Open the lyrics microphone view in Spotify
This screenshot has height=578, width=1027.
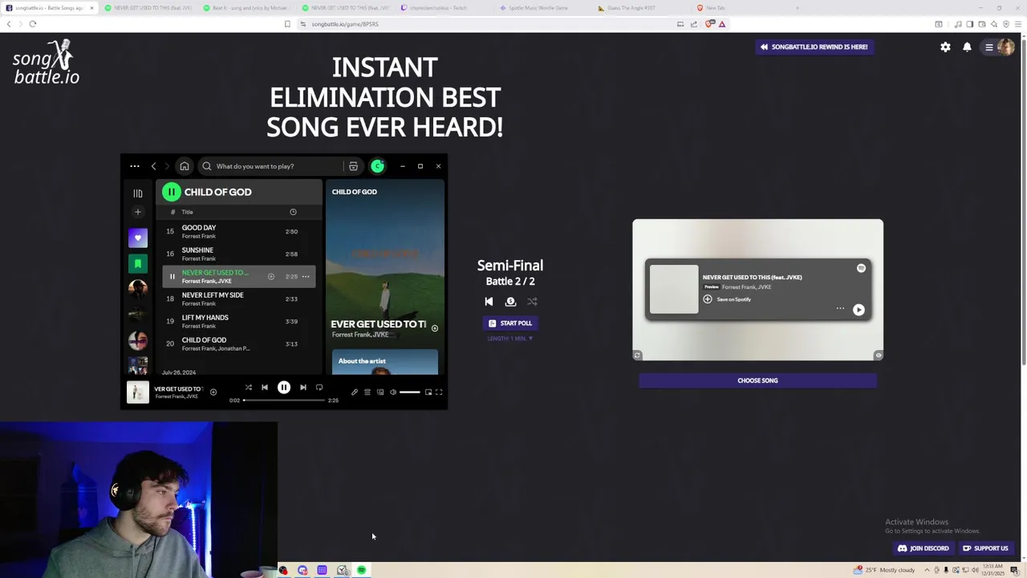[355, 393]
